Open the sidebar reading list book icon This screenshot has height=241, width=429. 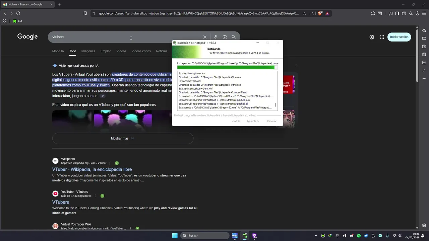[424, 63]
